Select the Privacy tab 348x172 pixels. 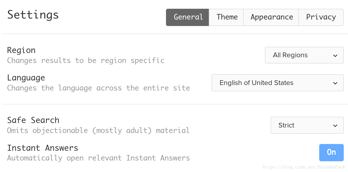(x=321, y=17)
